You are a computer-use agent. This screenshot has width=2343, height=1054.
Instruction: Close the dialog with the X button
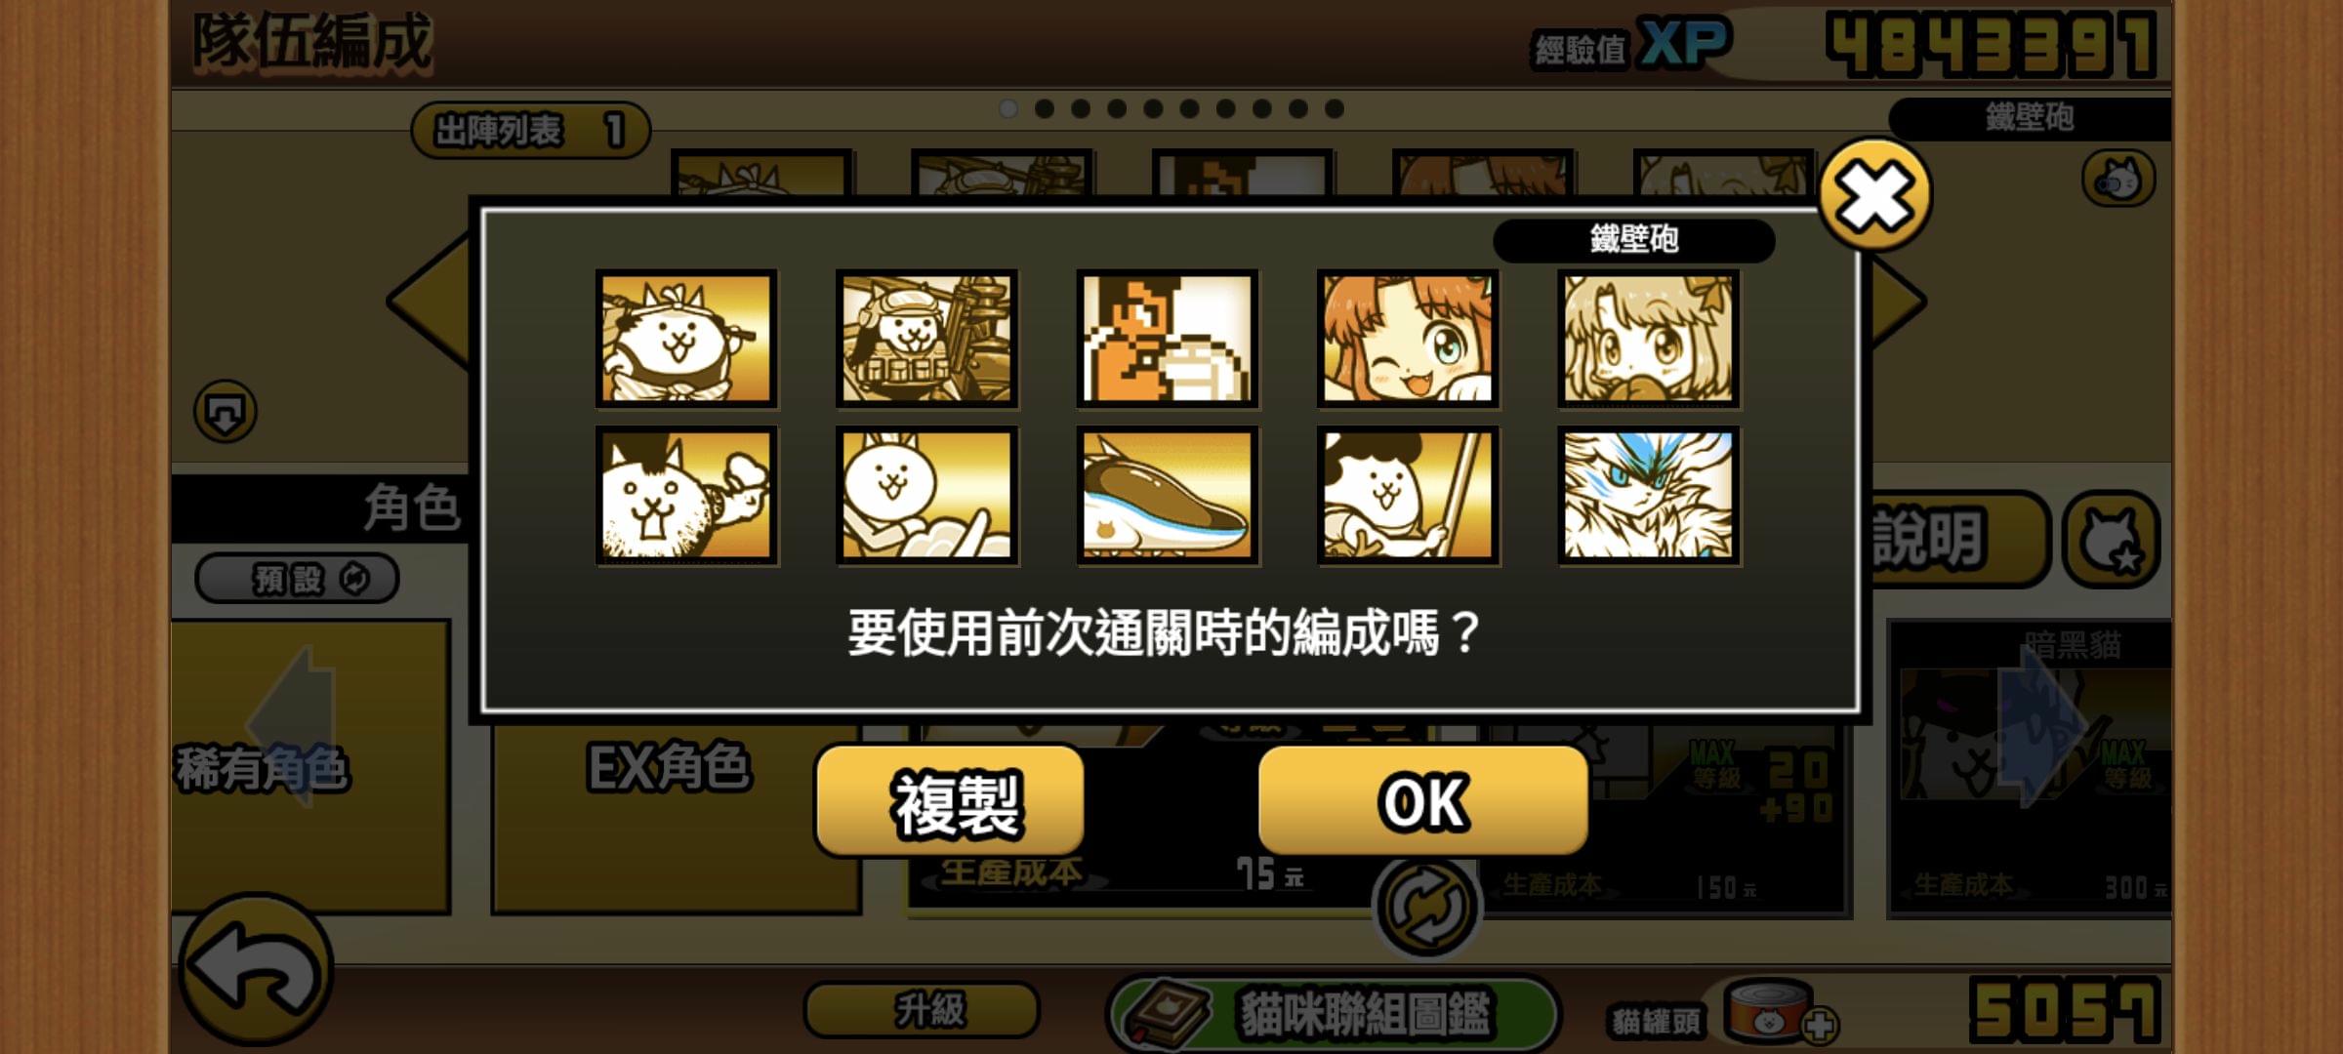(1874, 195)
